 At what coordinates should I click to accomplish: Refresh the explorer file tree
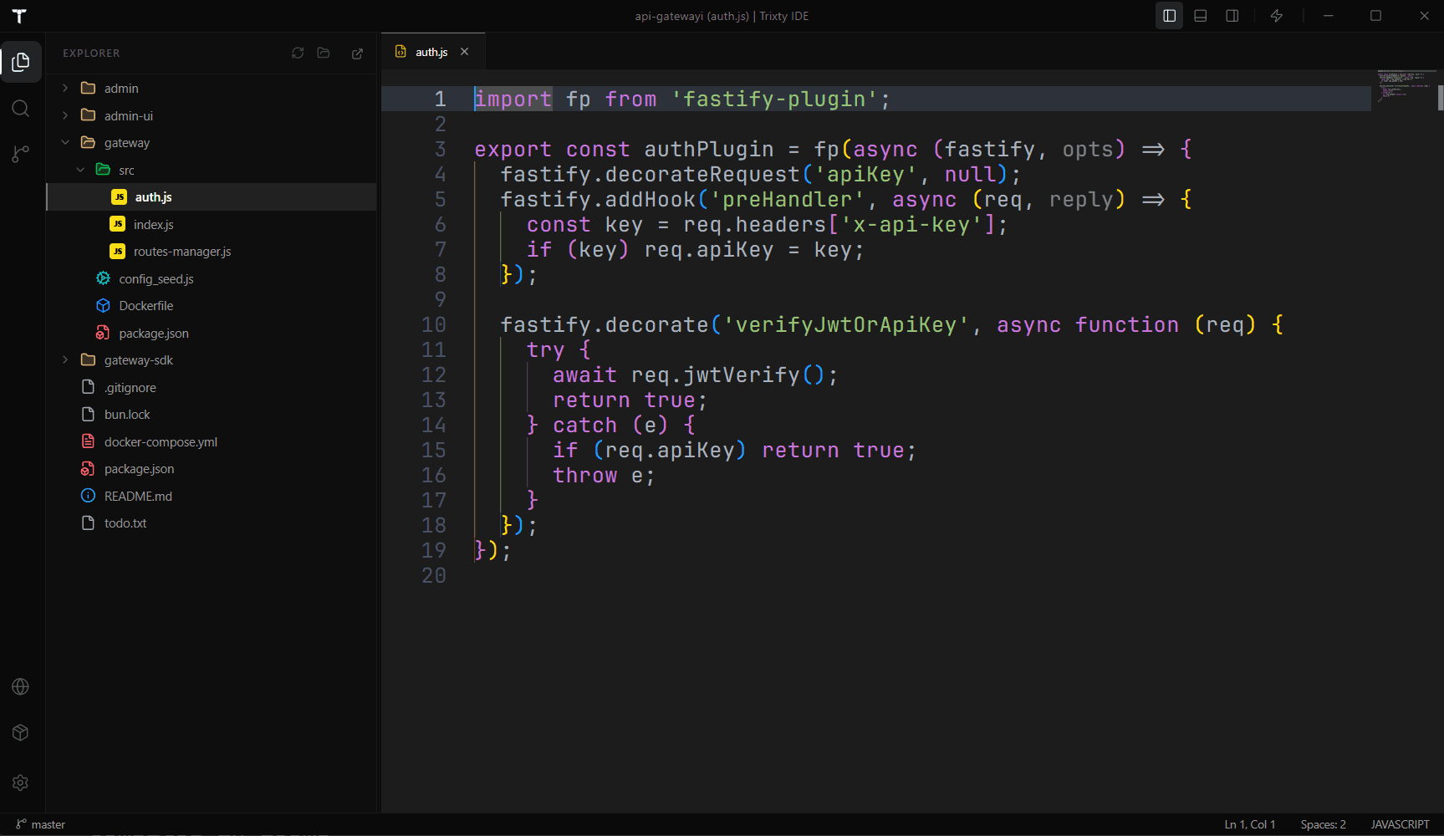click(x=298, y=53)
